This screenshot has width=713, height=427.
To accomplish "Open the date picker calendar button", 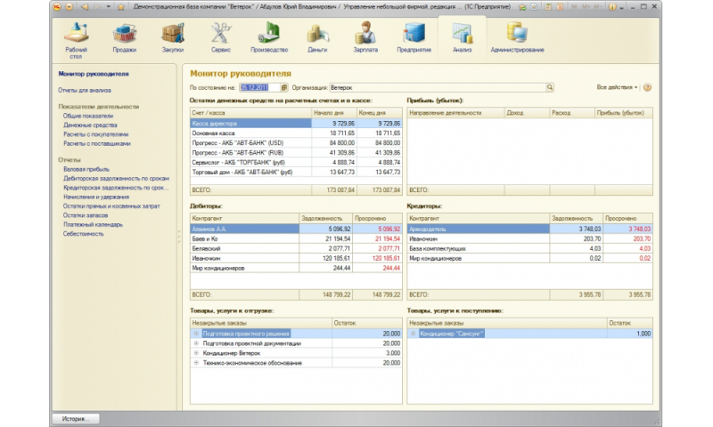I will point(284,88).
